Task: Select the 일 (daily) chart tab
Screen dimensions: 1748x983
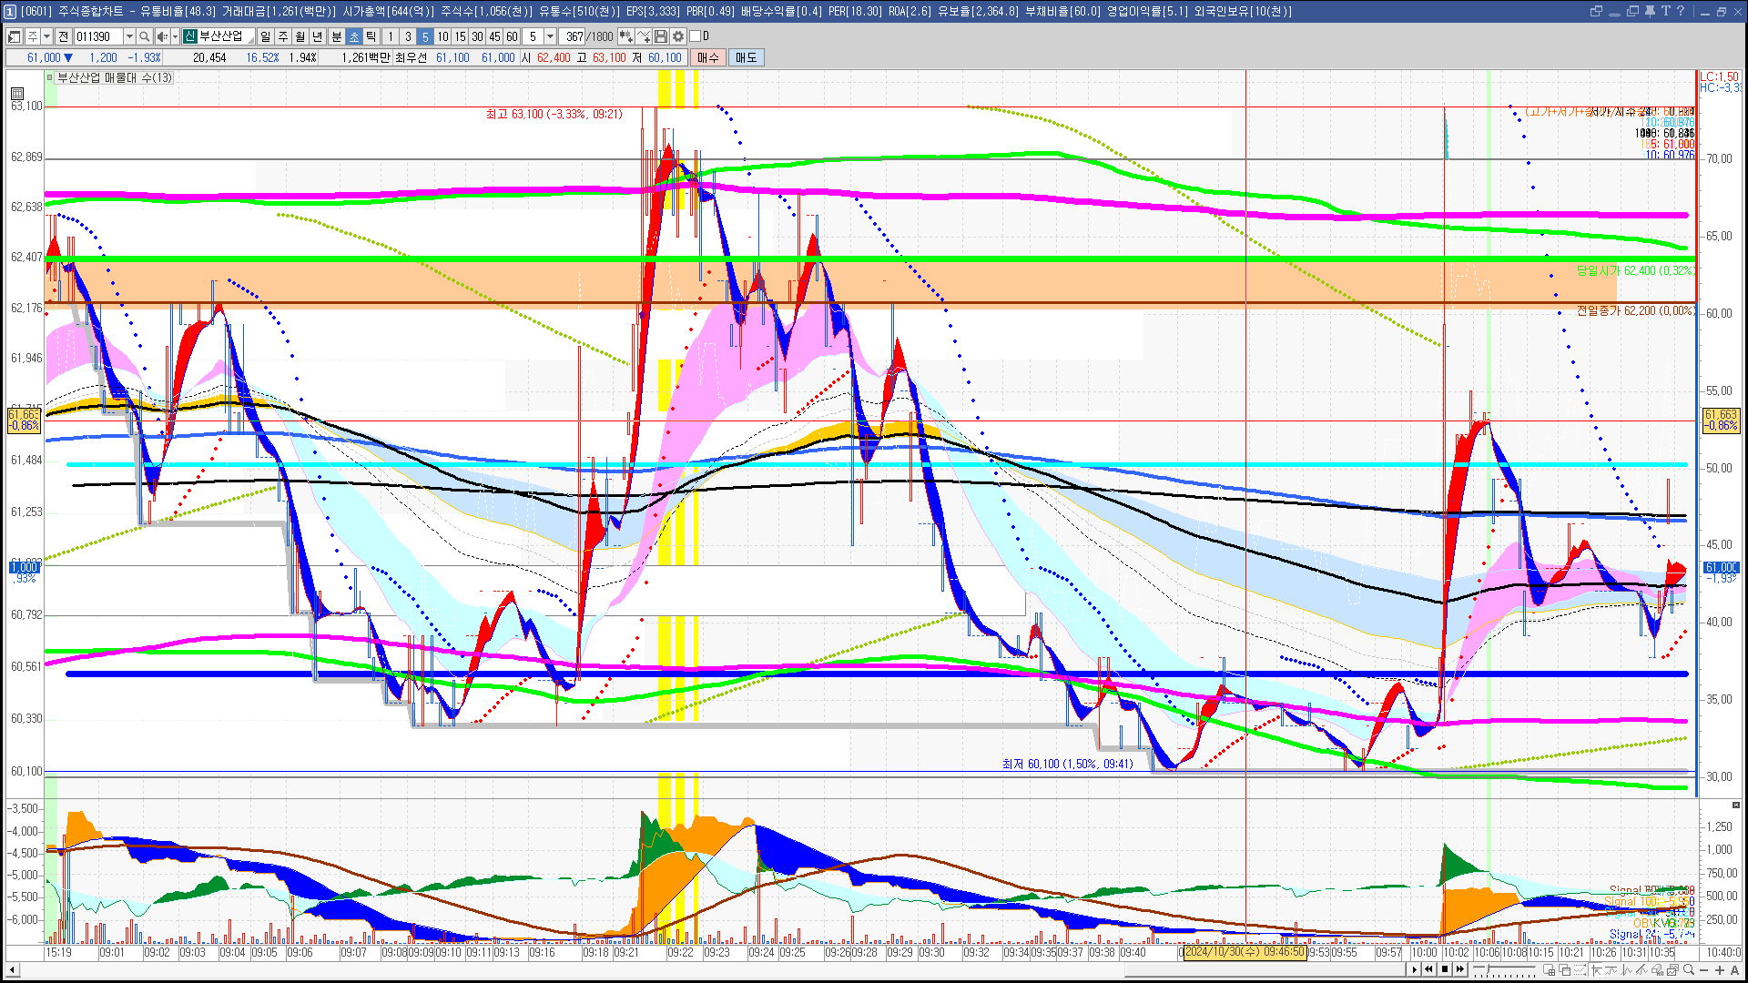Action: (x=265, y=36)
